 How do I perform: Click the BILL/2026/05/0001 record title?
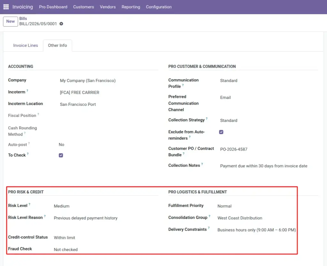pyautogui.click(x=38, y=24)
